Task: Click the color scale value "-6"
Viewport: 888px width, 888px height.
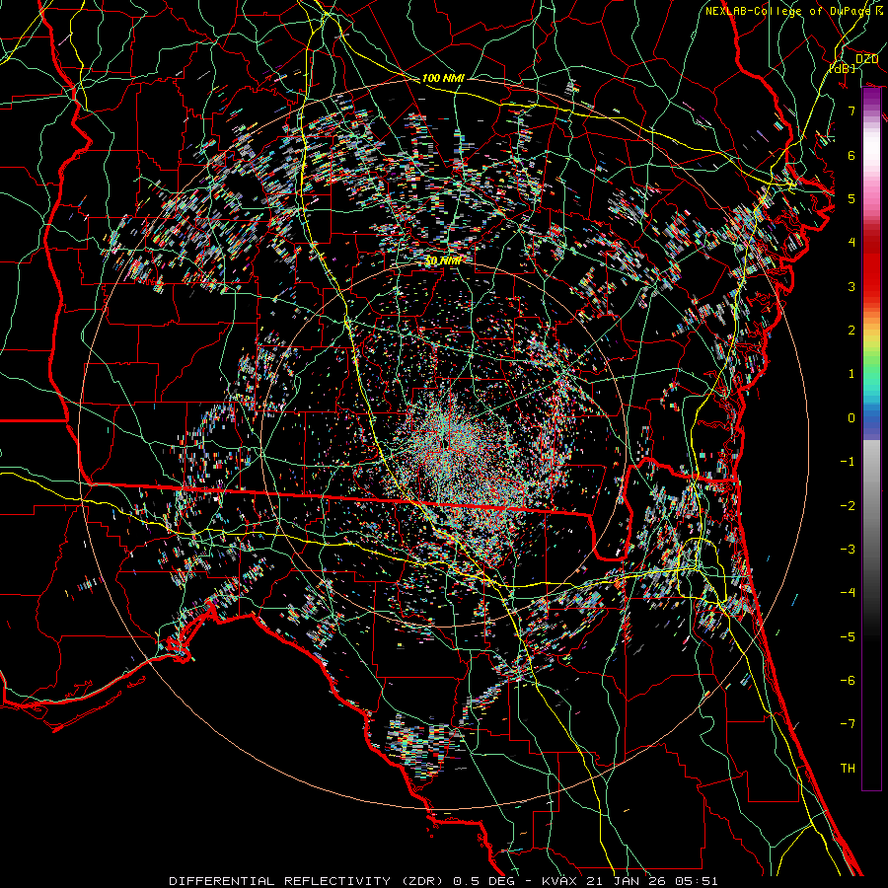Action: tap(848, 681)
